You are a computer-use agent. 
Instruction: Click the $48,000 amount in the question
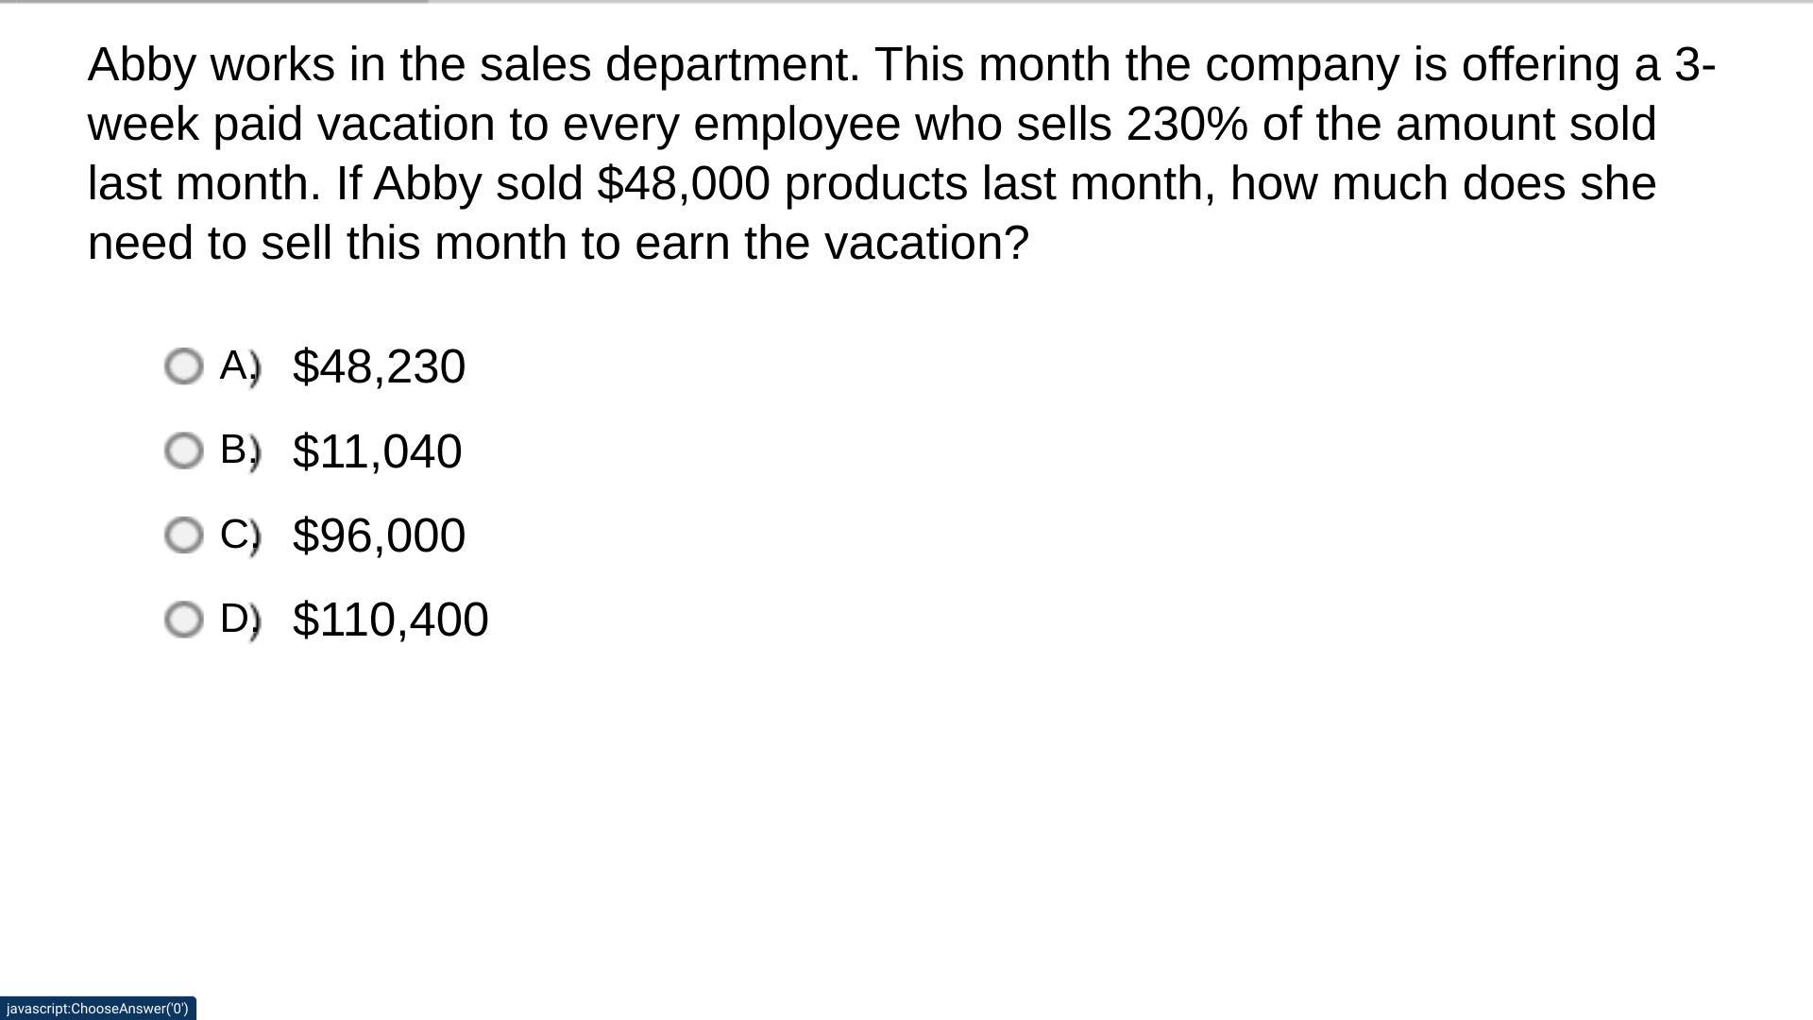684,184
